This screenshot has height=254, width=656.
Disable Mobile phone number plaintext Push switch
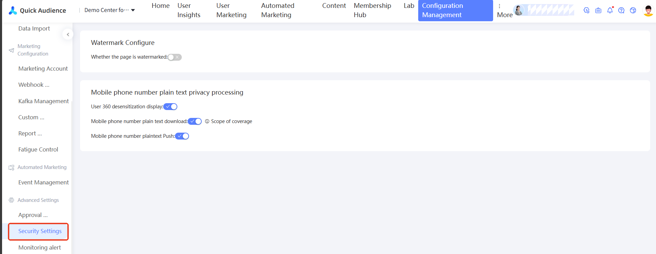click(182, 136)
